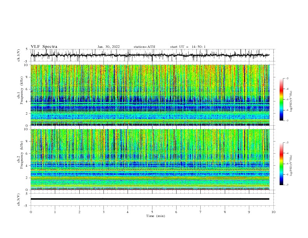Click the ch.3 flat black trace
This screenshot has height=238, width=308.
pos(150,199)
